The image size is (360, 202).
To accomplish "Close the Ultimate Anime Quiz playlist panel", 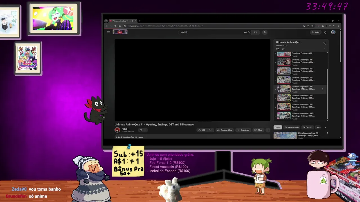I will [x=325, y=43].
